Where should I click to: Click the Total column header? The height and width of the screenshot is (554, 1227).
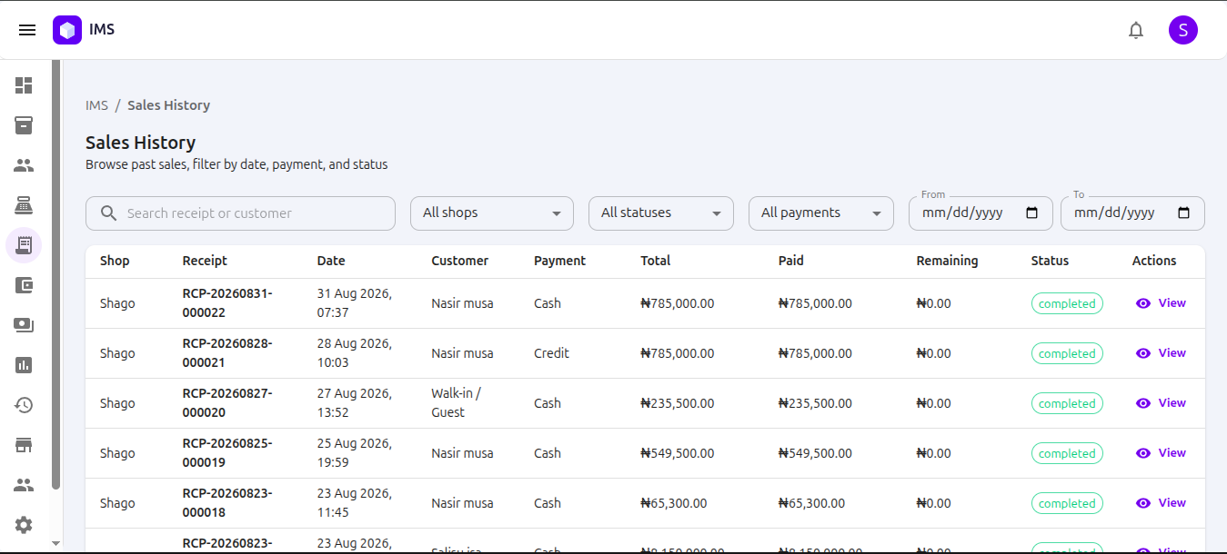click(655, 261)
